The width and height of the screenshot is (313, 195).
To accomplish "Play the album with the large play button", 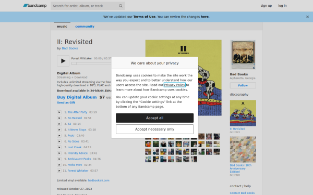I will click(63, 61).
